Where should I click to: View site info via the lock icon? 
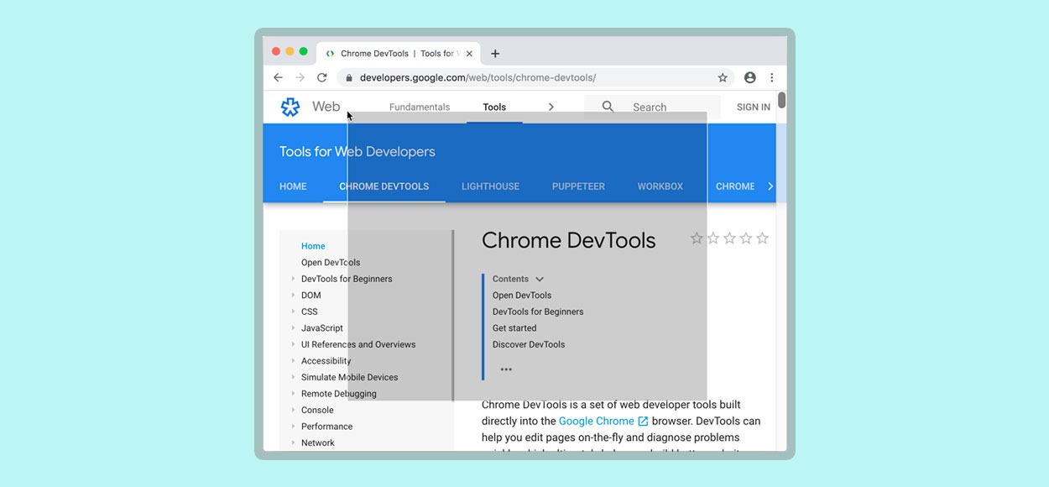348,77
